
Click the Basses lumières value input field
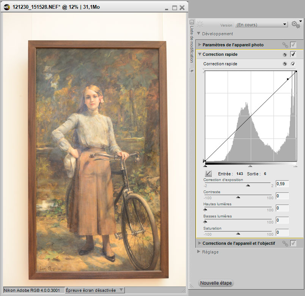tap(282, 220)
